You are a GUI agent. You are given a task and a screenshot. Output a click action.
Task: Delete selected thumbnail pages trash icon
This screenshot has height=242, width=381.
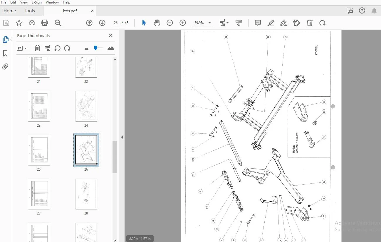coord(37,48)
